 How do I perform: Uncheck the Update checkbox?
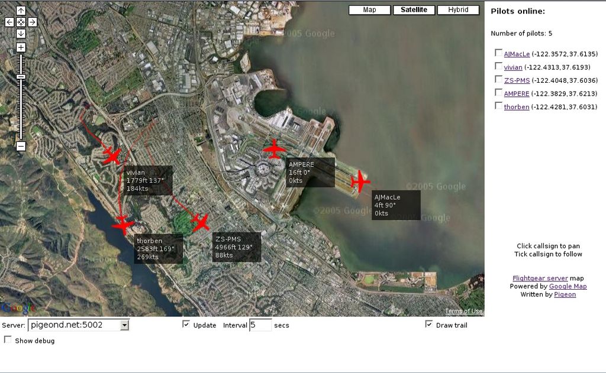point(186,325)
